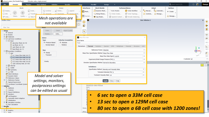Expand the Models tree node
Image resolution: width=209 pixels, height=117 pixels.
(x=5, y=35)
